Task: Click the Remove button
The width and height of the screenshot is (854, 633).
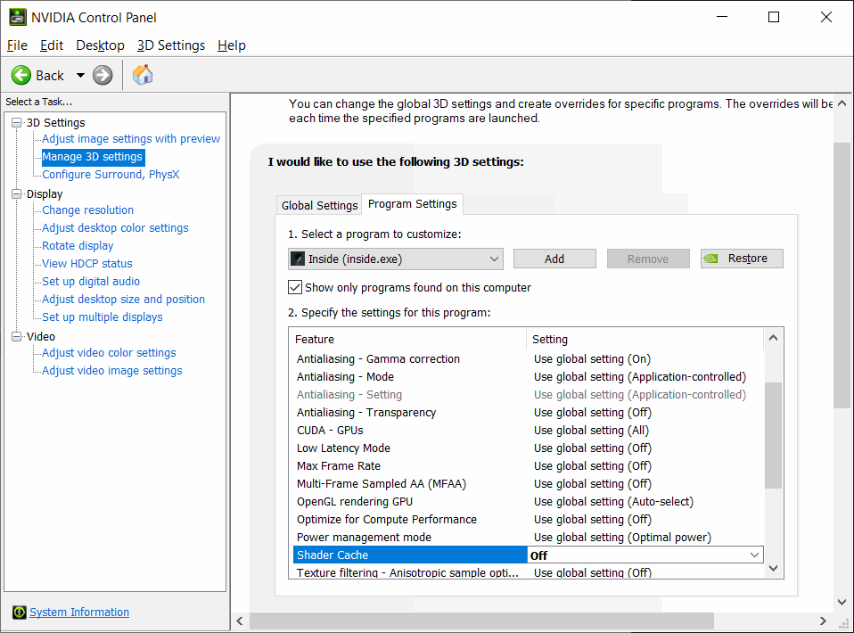Action: [x=648, y=259]
